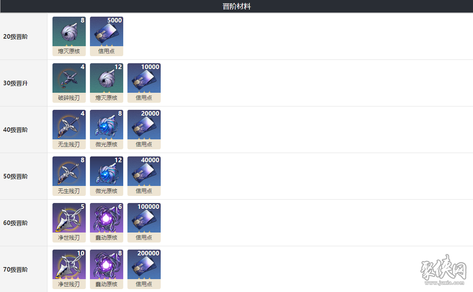Select 信用点 10000 icon

tap(144, 83)
